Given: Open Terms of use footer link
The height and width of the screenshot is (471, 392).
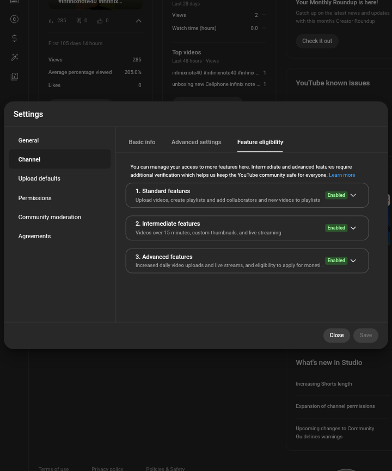Looking at the screenshot, I should point(53,469).
